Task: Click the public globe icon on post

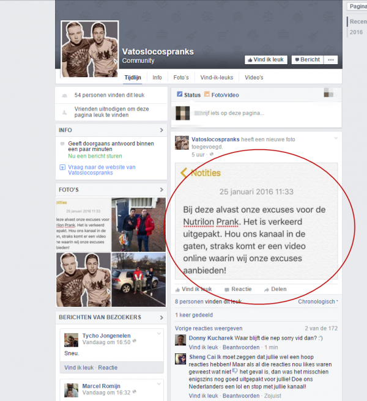Action: [212, 154]
